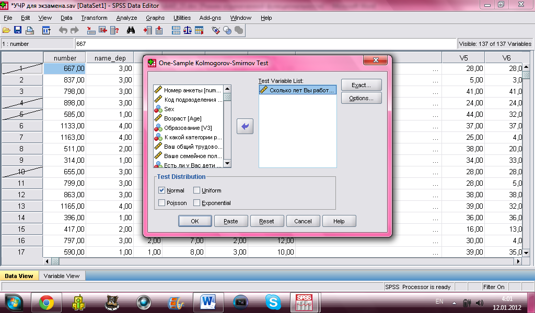The image size is (535, 313).
Task: Uncheck the Normal distribution checkbox
Action: click(x=162, y=190)
